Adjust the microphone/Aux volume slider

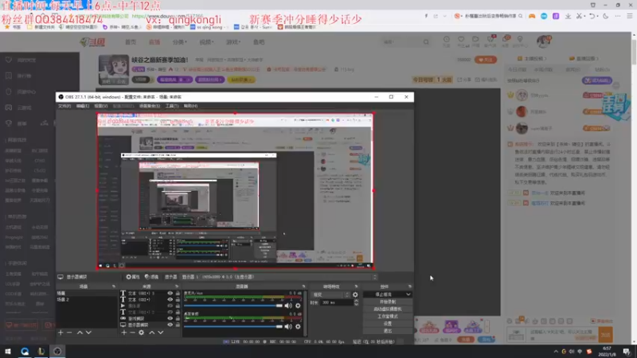tap(233, 305)
